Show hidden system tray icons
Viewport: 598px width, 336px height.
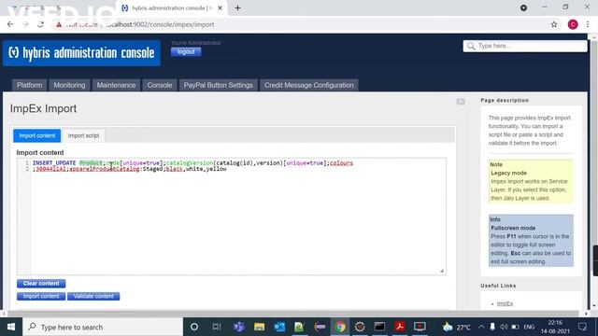[481, 327]
